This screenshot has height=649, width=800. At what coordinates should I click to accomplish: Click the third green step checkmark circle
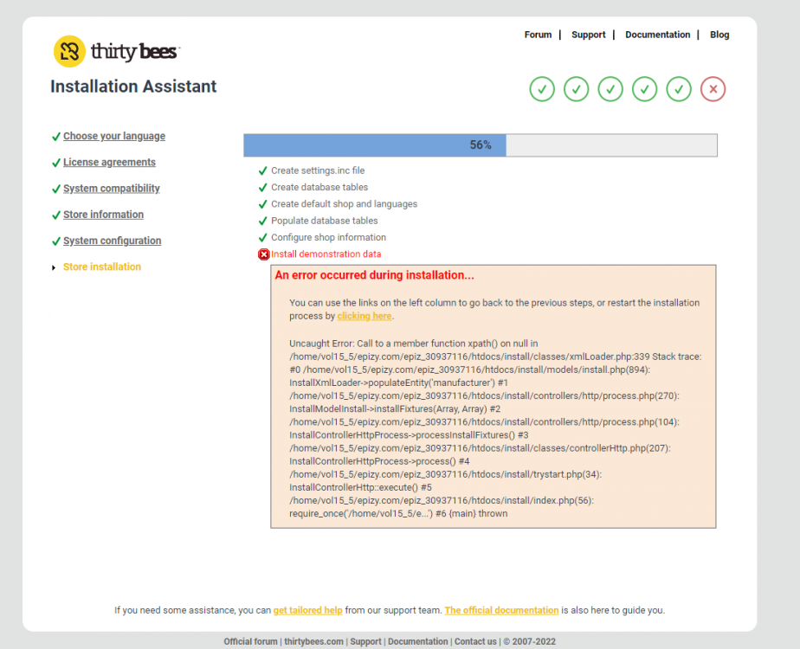click(x=610, y=89)
